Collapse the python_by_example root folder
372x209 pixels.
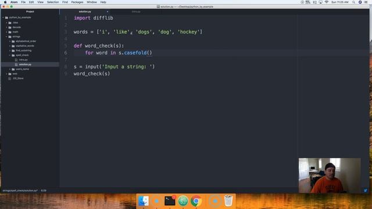3,17
